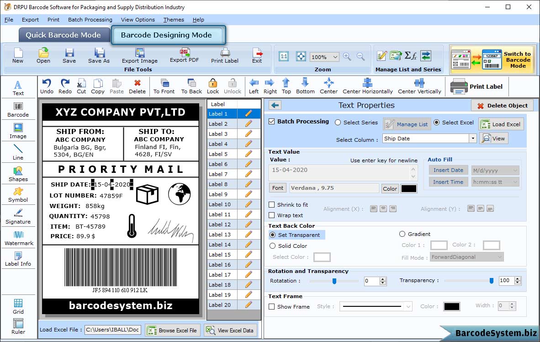Image resolution: width=540 pixels, height=342 pixels.
Task: Center object Horizontally
Action: point(367,86)
